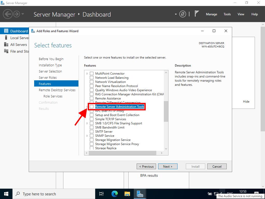Screen dimensions: 265x199
Task: Tick the SMTP Server checkbox
Action: click(92, 132)
